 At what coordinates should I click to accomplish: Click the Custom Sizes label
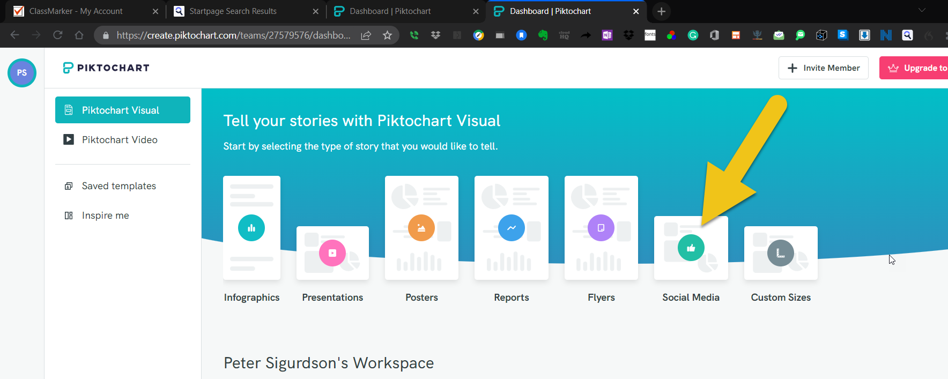(781, 298)
